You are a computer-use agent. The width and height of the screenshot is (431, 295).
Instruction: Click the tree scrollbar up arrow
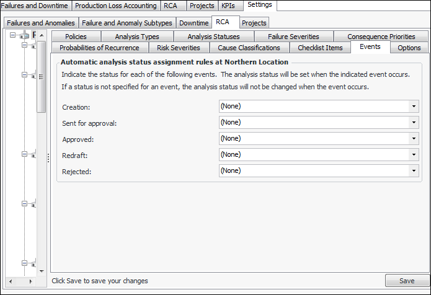tap(42, 35)
